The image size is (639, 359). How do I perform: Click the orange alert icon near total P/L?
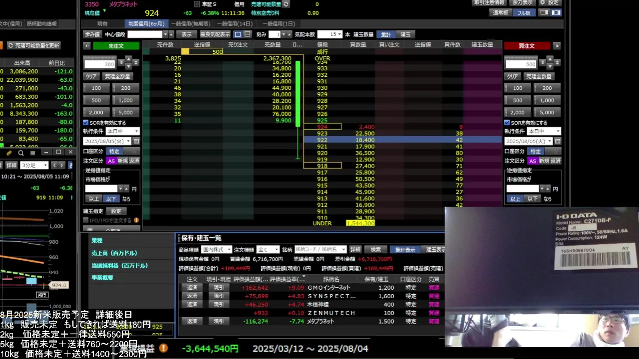(163, 348)
